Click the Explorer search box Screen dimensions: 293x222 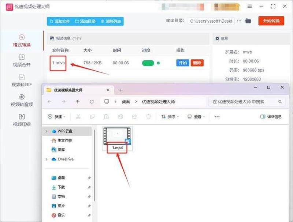(x=246, y=102)
